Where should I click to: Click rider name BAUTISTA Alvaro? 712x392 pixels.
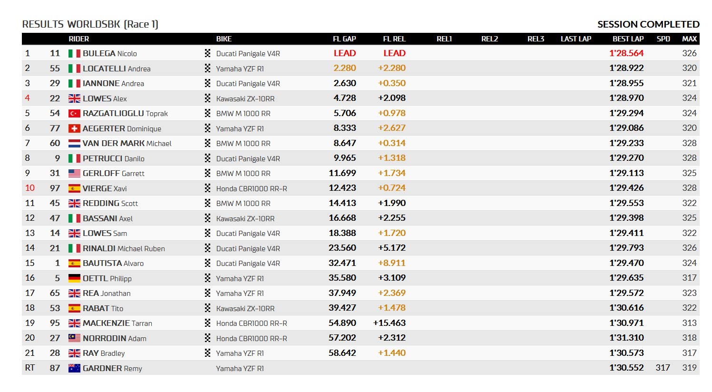pyautogui.click(x=113, y=263)
